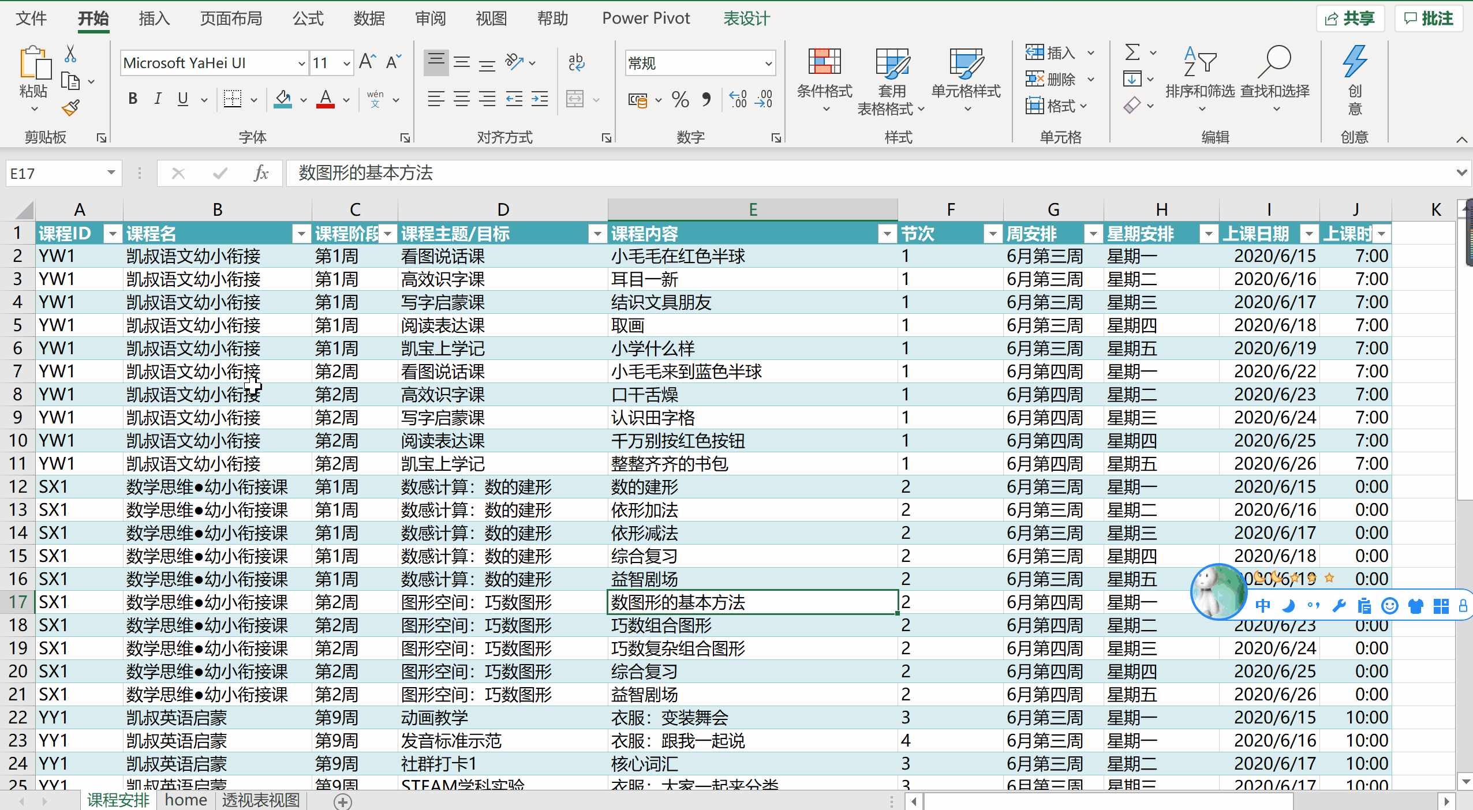The image size is (1473, 810).
Task: Add a new sheet with plus icon
Action: 343,801
